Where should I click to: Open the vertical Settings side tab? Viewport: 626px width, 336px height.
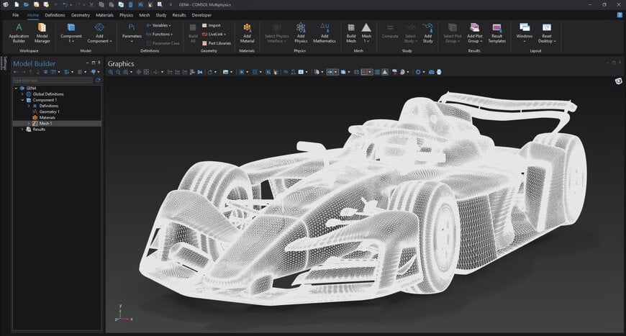5,63
